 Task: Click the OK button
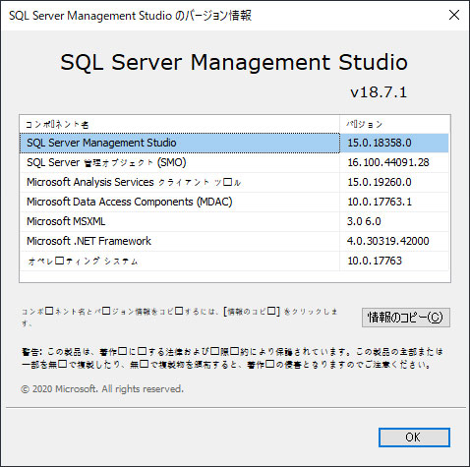click(414, 438)
